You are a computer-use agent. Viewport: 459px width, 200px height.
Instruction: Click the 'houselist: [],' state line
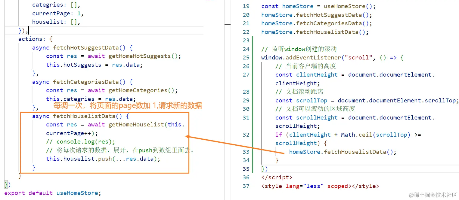56,22
